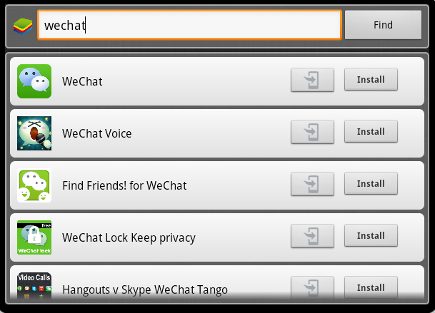Send WeChat Lock Keep privacy to phone

click(312, 236)
